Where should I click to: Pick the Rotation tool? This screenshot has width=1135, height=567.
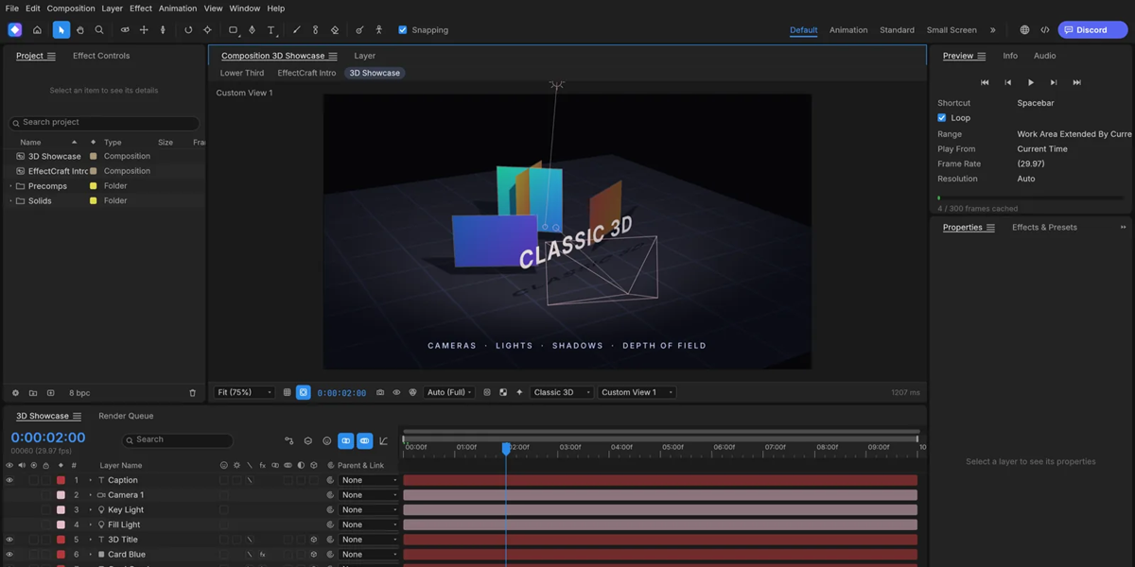188,30
